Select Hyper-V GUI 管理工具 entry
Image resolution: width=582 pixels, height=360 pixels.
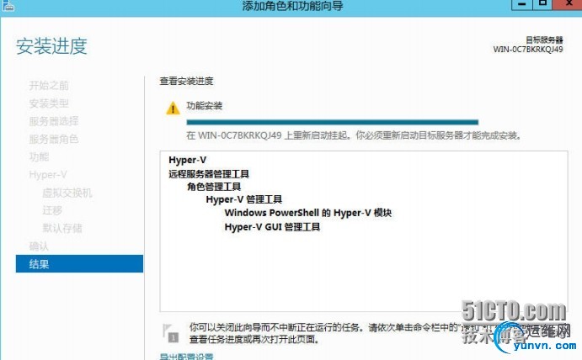[x=272, y=226]
